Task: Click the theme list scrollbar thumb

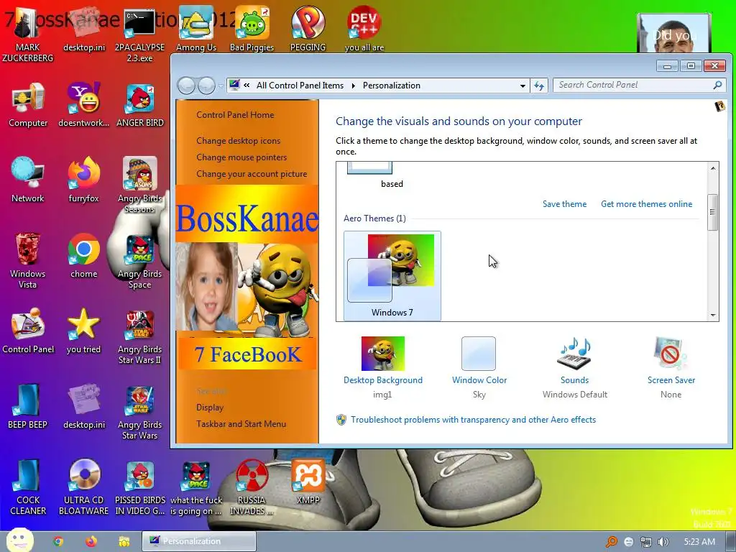Action: click(x=712, y=212)
